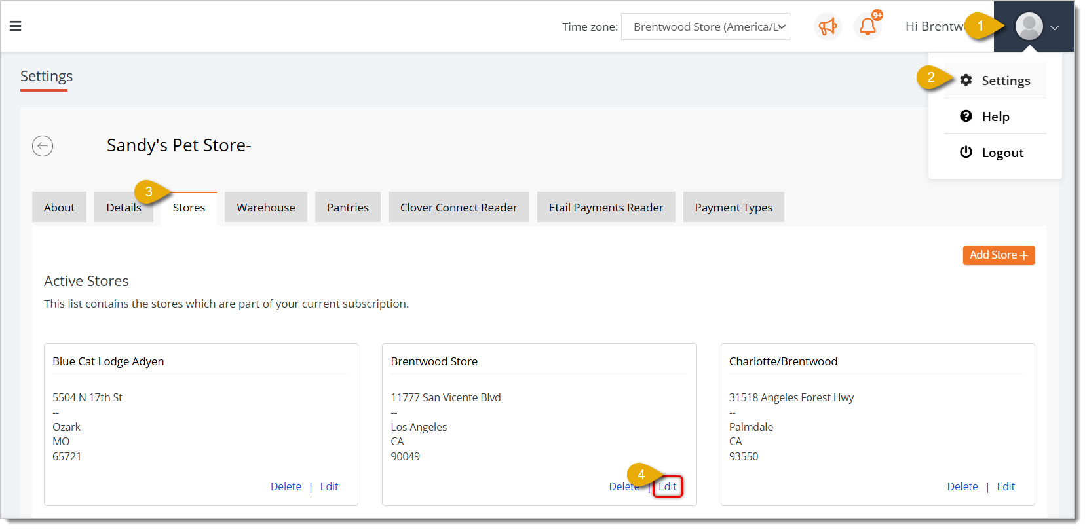Screen dimensions: 1085x529
Task: Open the Time zone dropdown
Action: [x=706, y=27]
